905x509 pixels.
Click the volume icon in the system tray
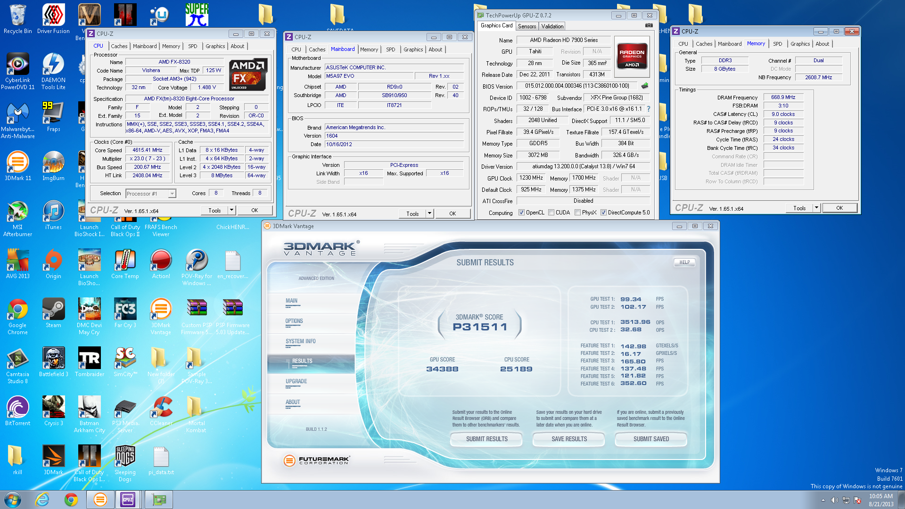point(834,500)
